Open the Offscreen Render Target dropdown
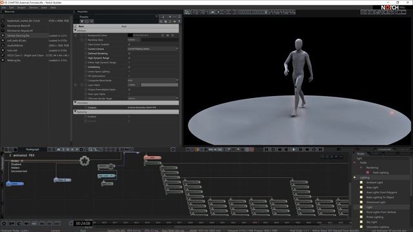The width and height of the screenshot is (413, 232). (153, 99)
